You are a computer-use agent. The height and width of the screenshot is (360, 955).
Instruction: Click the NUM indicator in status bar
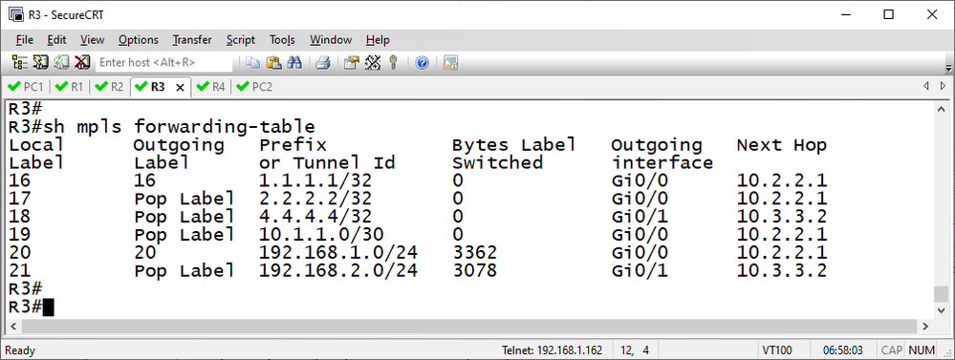click(922, 350)
